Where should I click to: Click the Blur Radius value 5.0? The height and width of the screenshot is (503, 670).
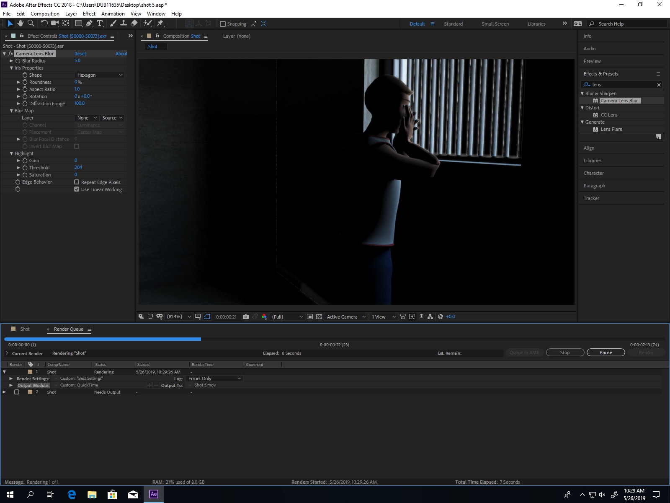pos(77,60)
